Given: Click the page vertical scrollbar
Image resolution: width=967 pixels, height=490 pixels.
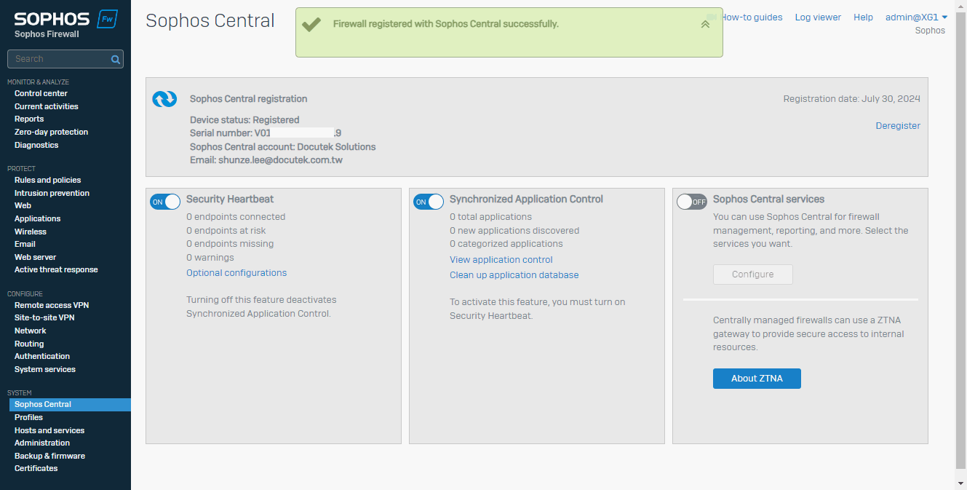Looking at the screenshot, I should [x=961, y=240].
